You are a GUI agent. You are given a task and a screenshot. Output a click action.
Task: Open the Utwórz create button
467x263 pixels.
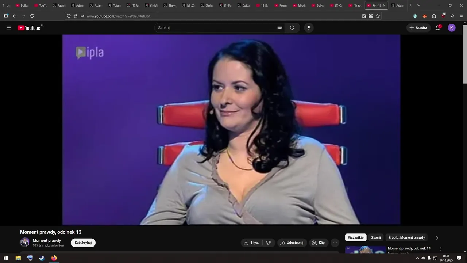click(418, 28)
